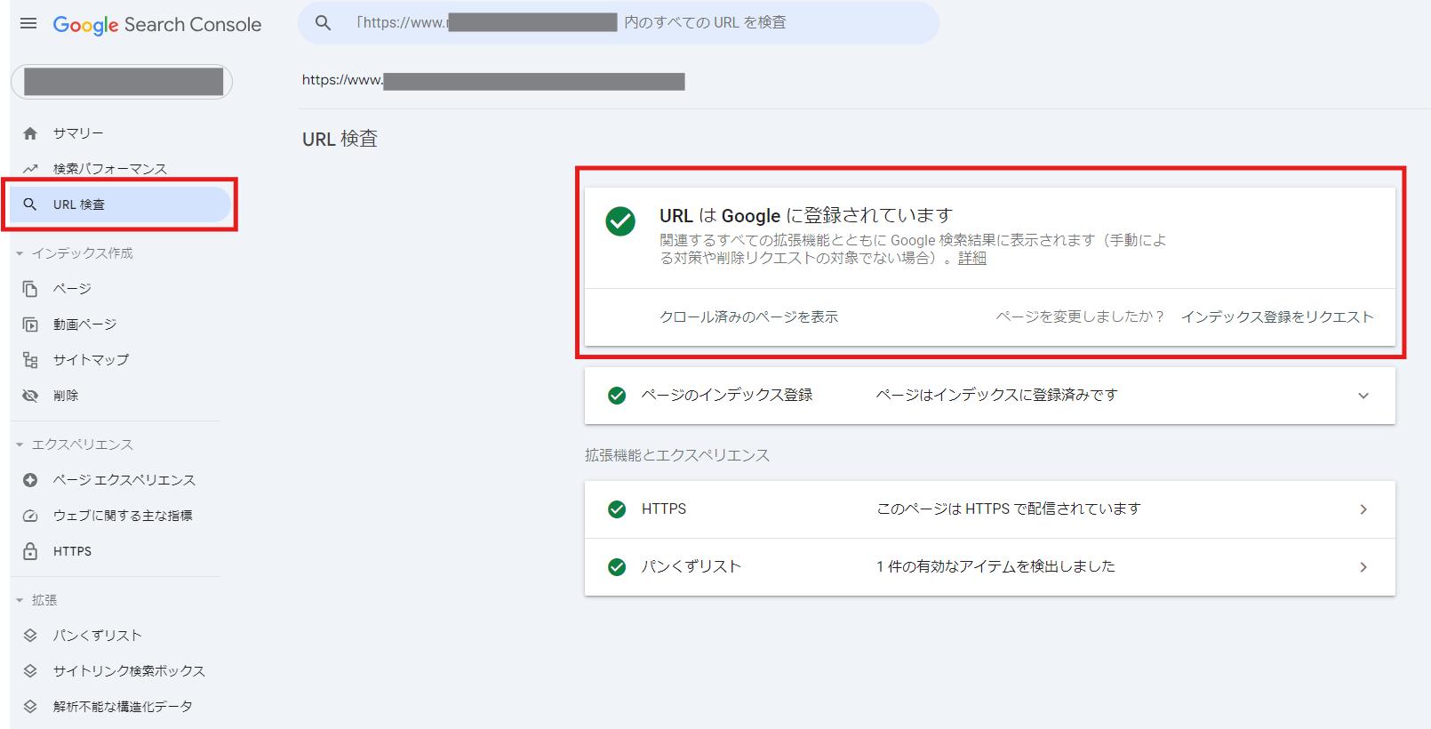The height and width of the screenshot is (729, 1431).
Task: Open ウェブに関する主な指標 report
Action: tap(120, 516)
